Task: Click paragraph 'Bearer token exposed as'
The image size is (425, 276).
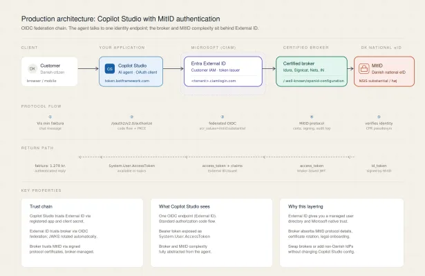Action: tap(185, 234)
